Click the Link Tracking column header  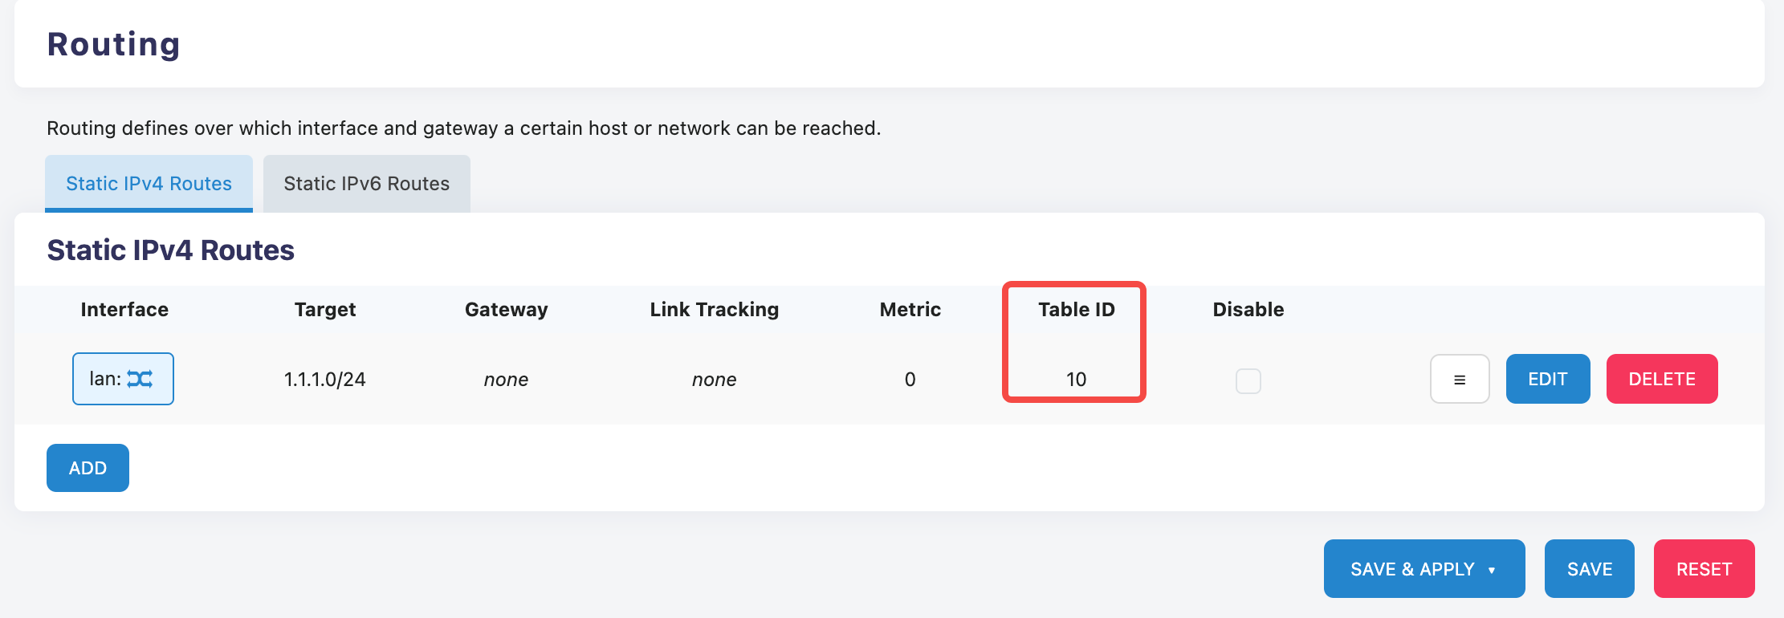[714, 310]
